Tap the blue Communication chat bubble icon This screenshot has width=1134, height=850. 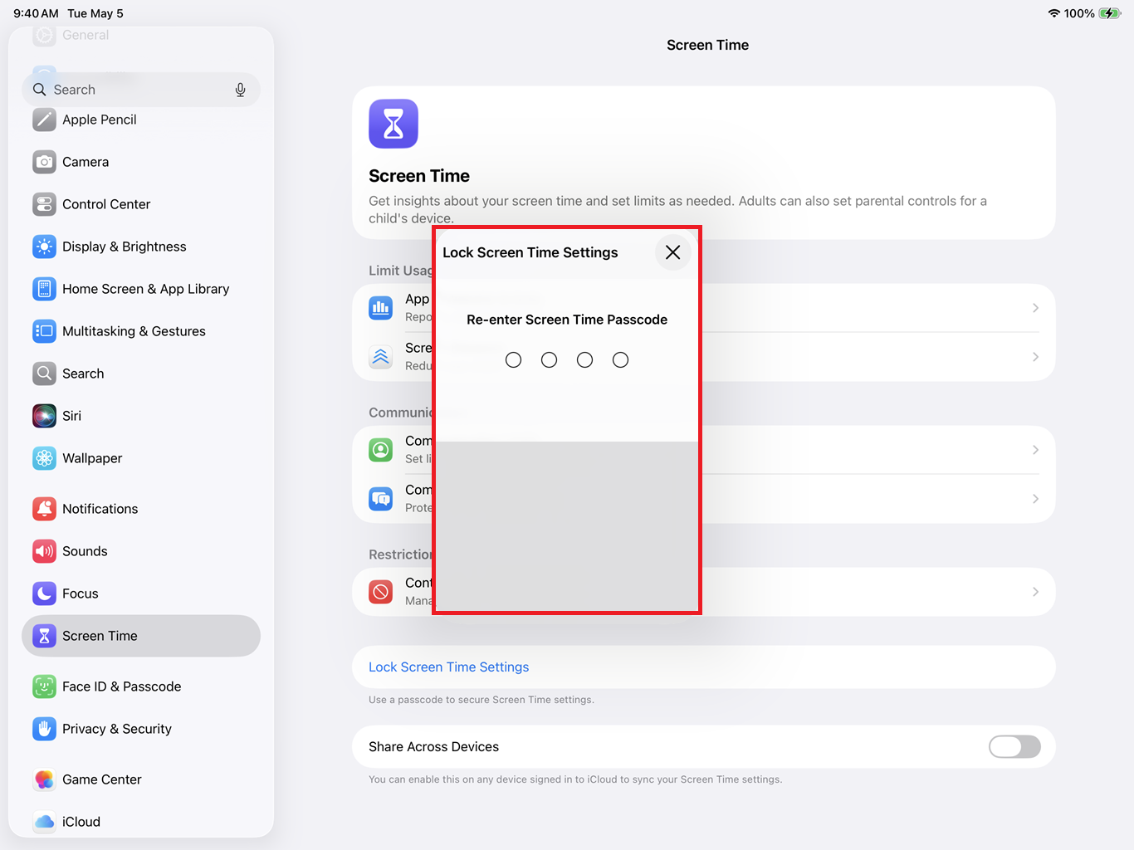tap(381, 499)
